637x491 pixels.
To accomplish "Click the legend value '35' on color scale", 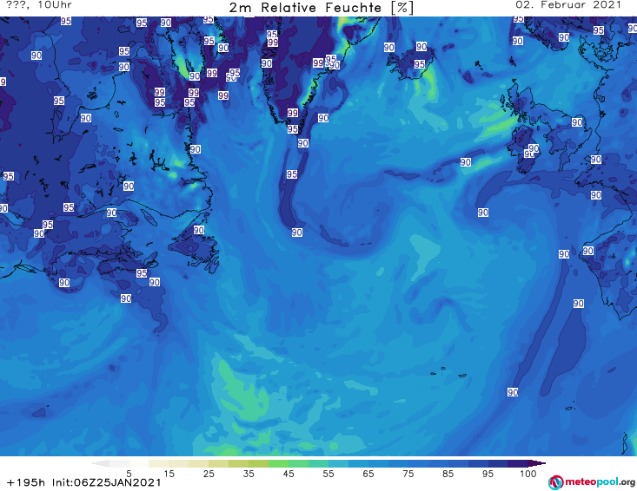I will tap(249, 473).
